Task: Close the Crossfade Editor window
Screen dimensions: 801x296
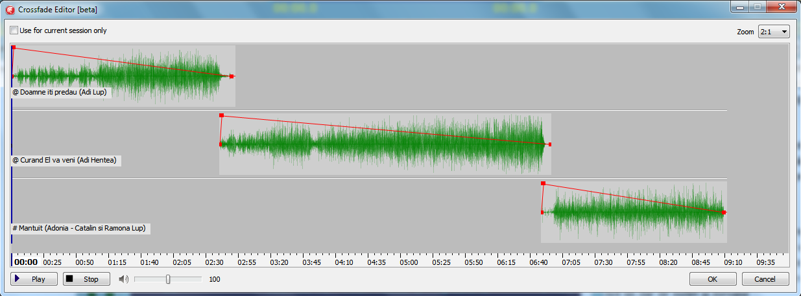Action: coord(780,6)
